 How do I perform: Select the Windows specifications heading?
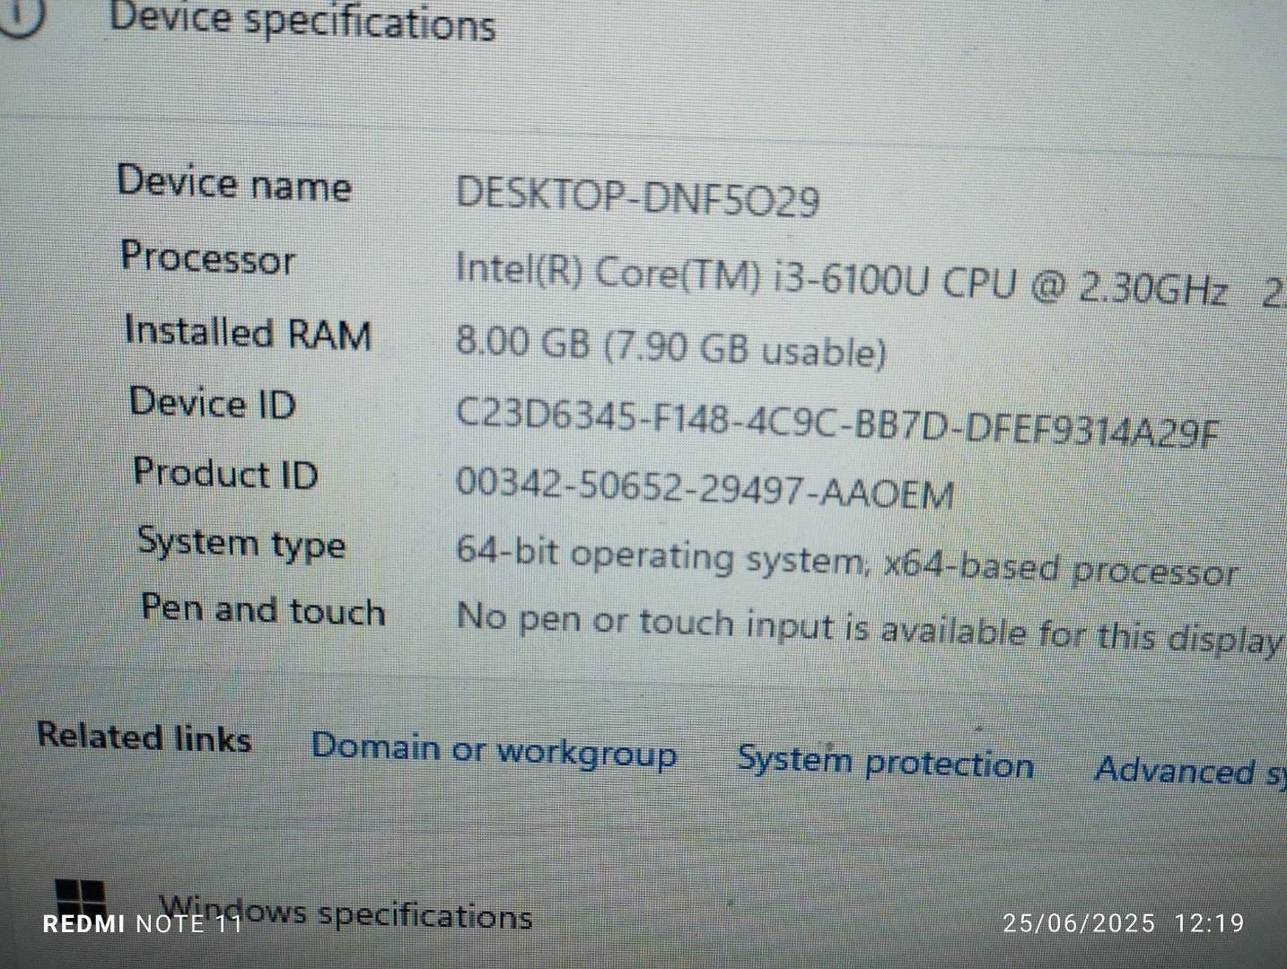point(346,913)
